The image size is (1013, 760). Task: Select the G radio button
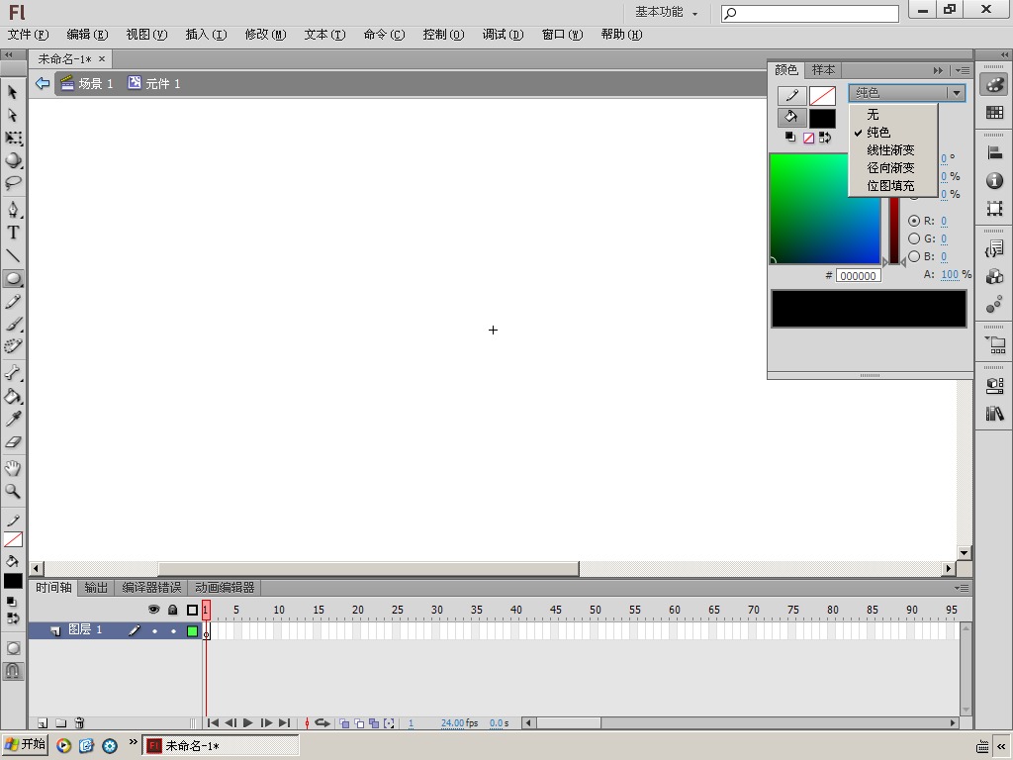913,238
